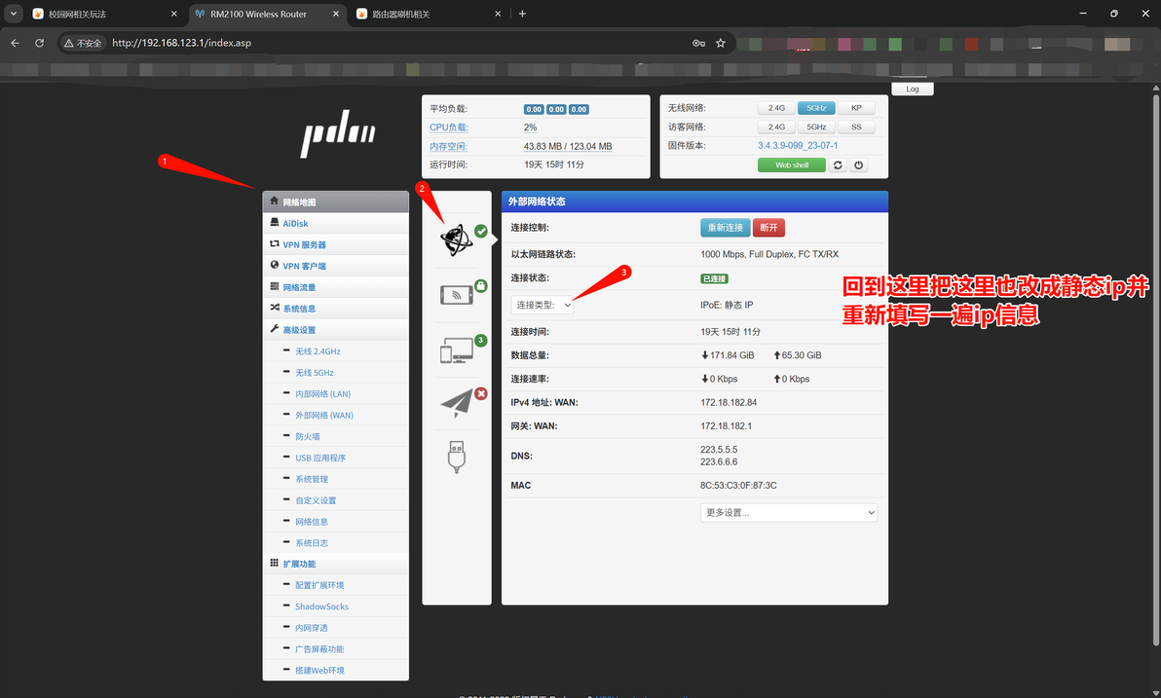This screenshot has width=1161, height=698.
Task: Show the connected clients icon
Action: (457, 350)
